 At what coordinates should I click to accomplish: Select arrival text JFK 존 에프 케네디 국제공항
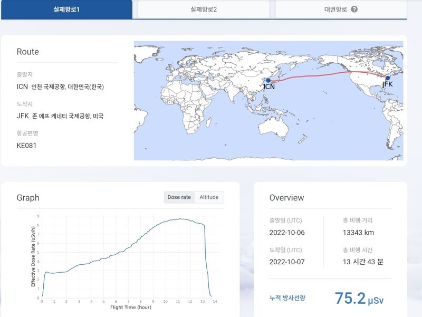pos(60,116)
